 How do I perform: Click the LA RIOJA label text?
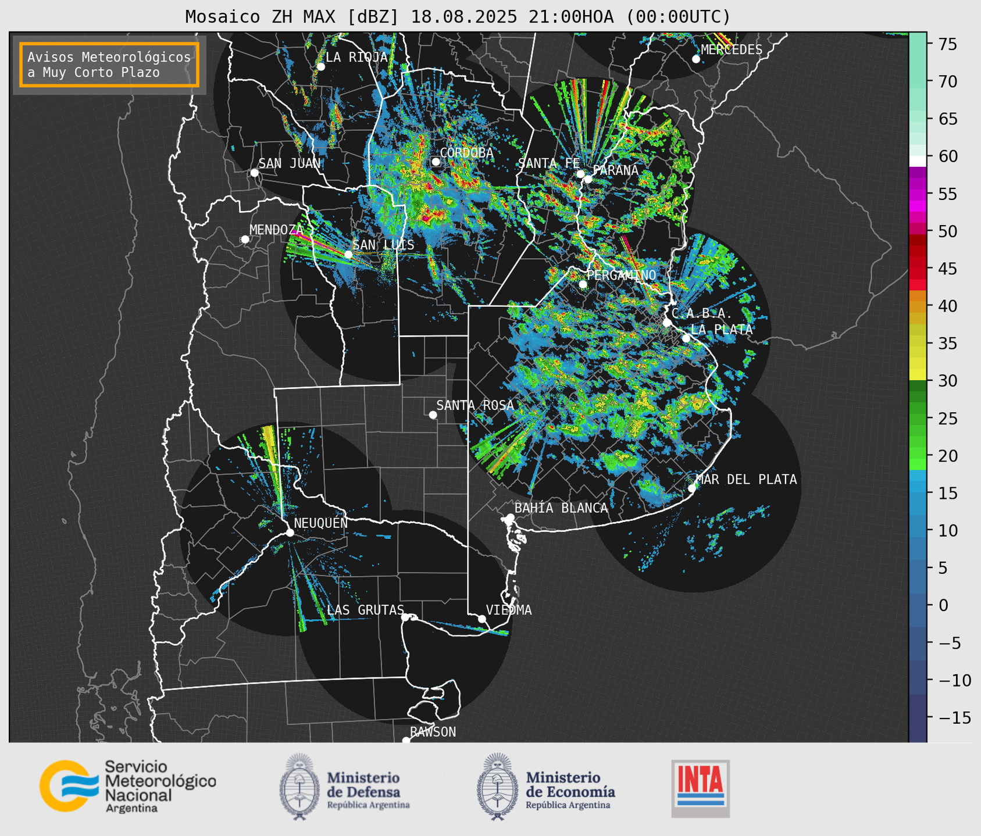356,57
